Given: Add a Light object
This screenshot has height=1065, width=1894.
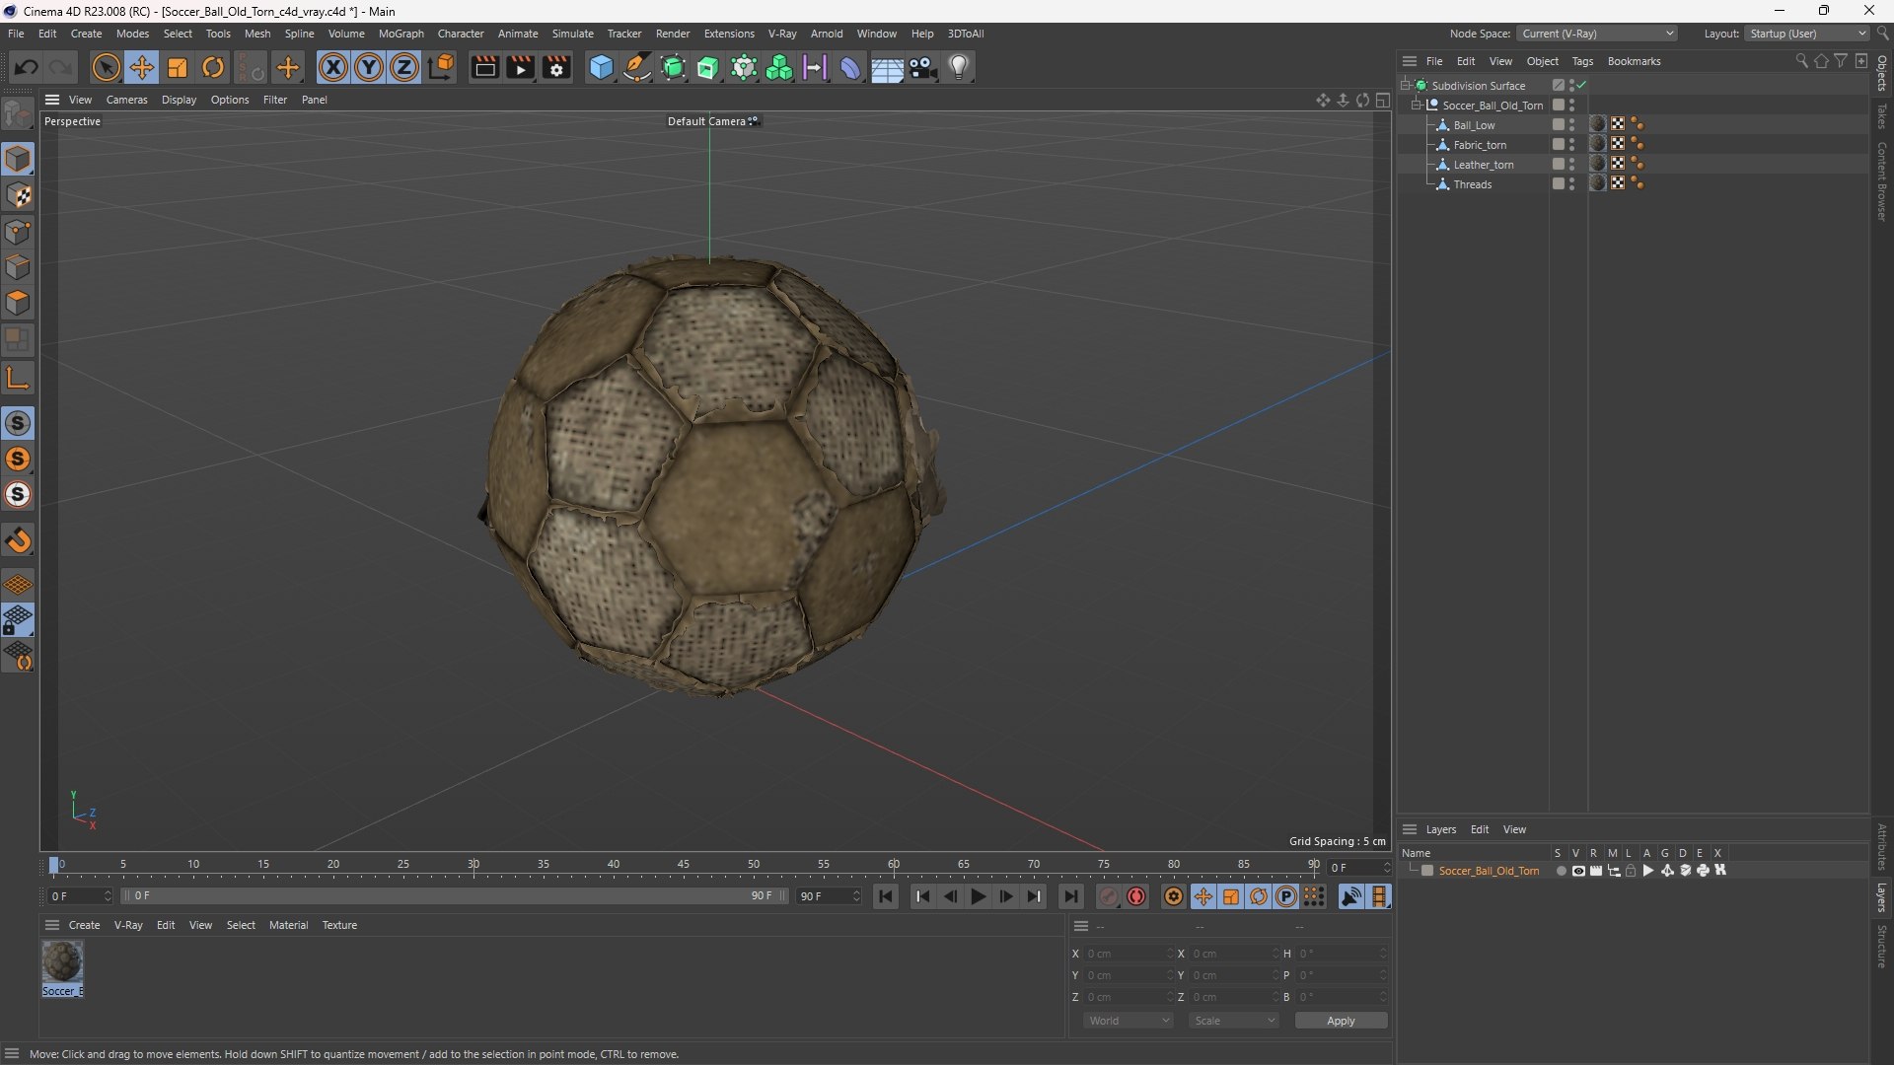Looking at the screenshot, I should coord(959,67).
